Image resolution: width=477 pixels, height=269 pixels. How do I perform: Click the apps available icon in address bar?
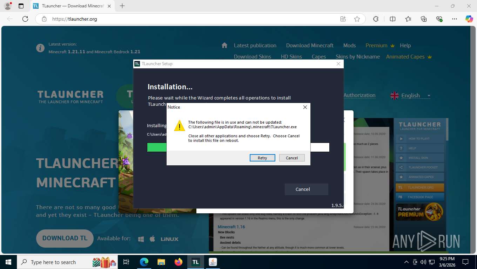click(343, 19)
